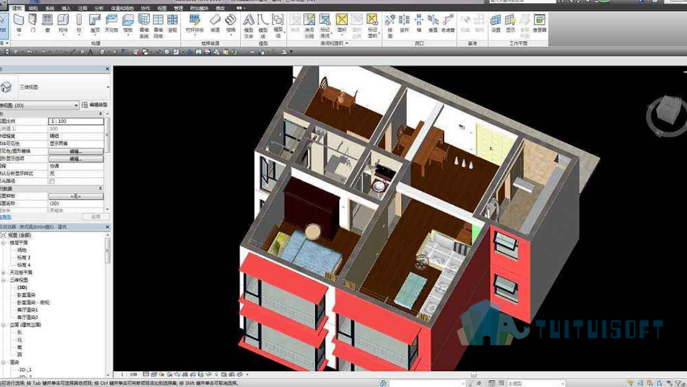Screen dimensions: 687x387
Task: Collapse the 视图 (全部) root node
Action: pos(2,235)
